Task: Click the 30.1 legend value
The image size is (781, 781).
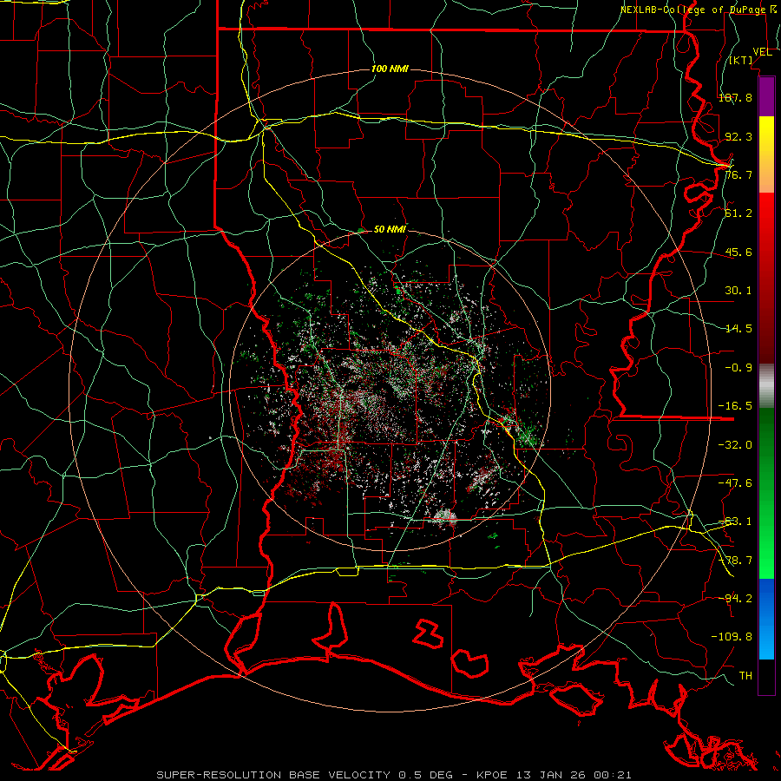Action: (738, 291)
